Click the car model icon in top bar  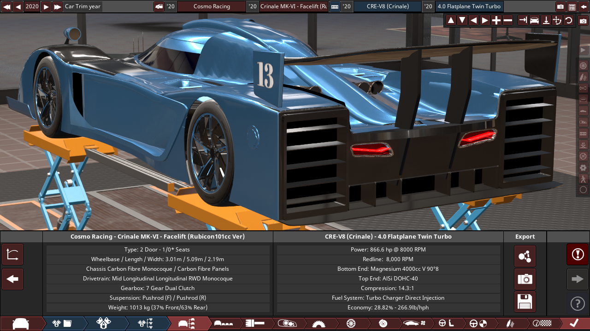point(159,6)
